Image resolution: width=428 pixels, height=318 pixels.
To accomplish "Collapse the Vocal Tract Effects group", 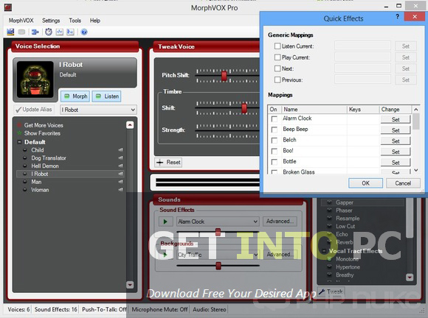I will coord(324,251).
